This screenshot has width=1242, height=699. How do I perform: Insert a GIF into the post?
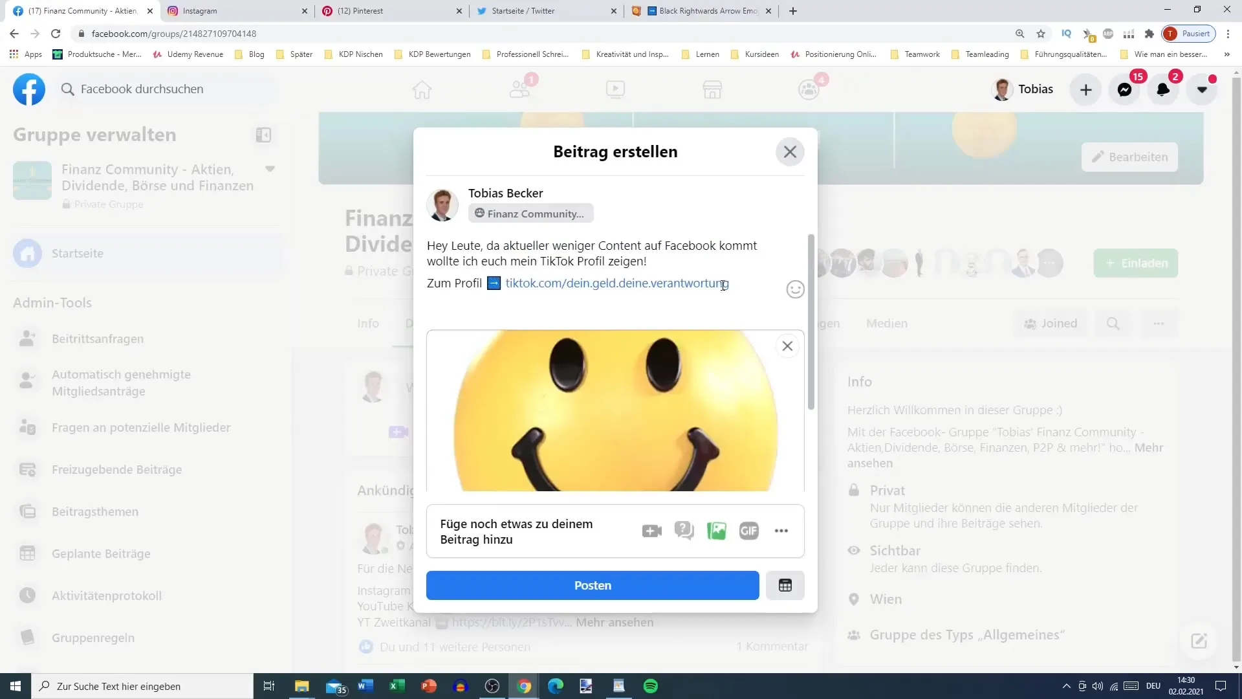click(748, 531)
